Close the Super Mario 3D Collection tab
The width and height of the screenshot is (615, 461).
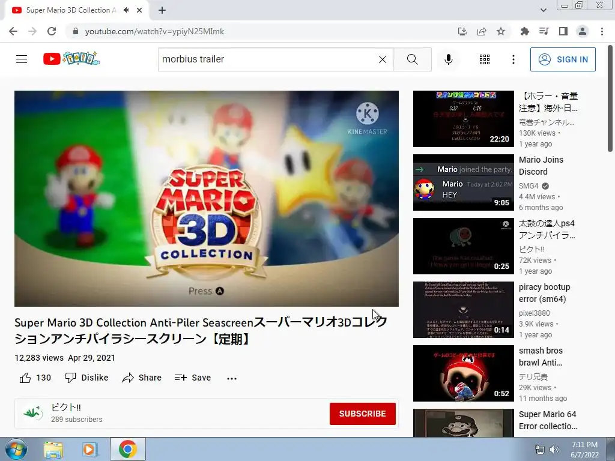(139, 10)
